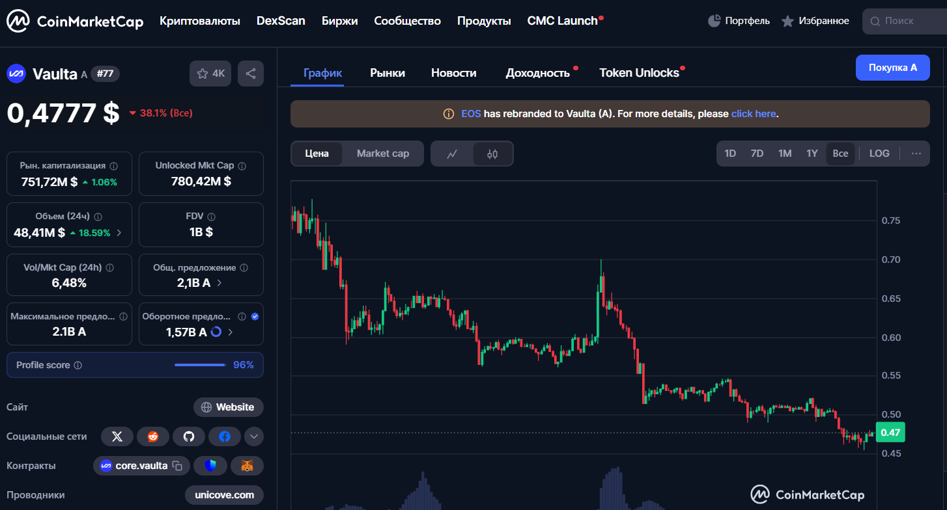947x510 pixels.
Task: Click the #77 rank badge
Action: coord(105,74)
